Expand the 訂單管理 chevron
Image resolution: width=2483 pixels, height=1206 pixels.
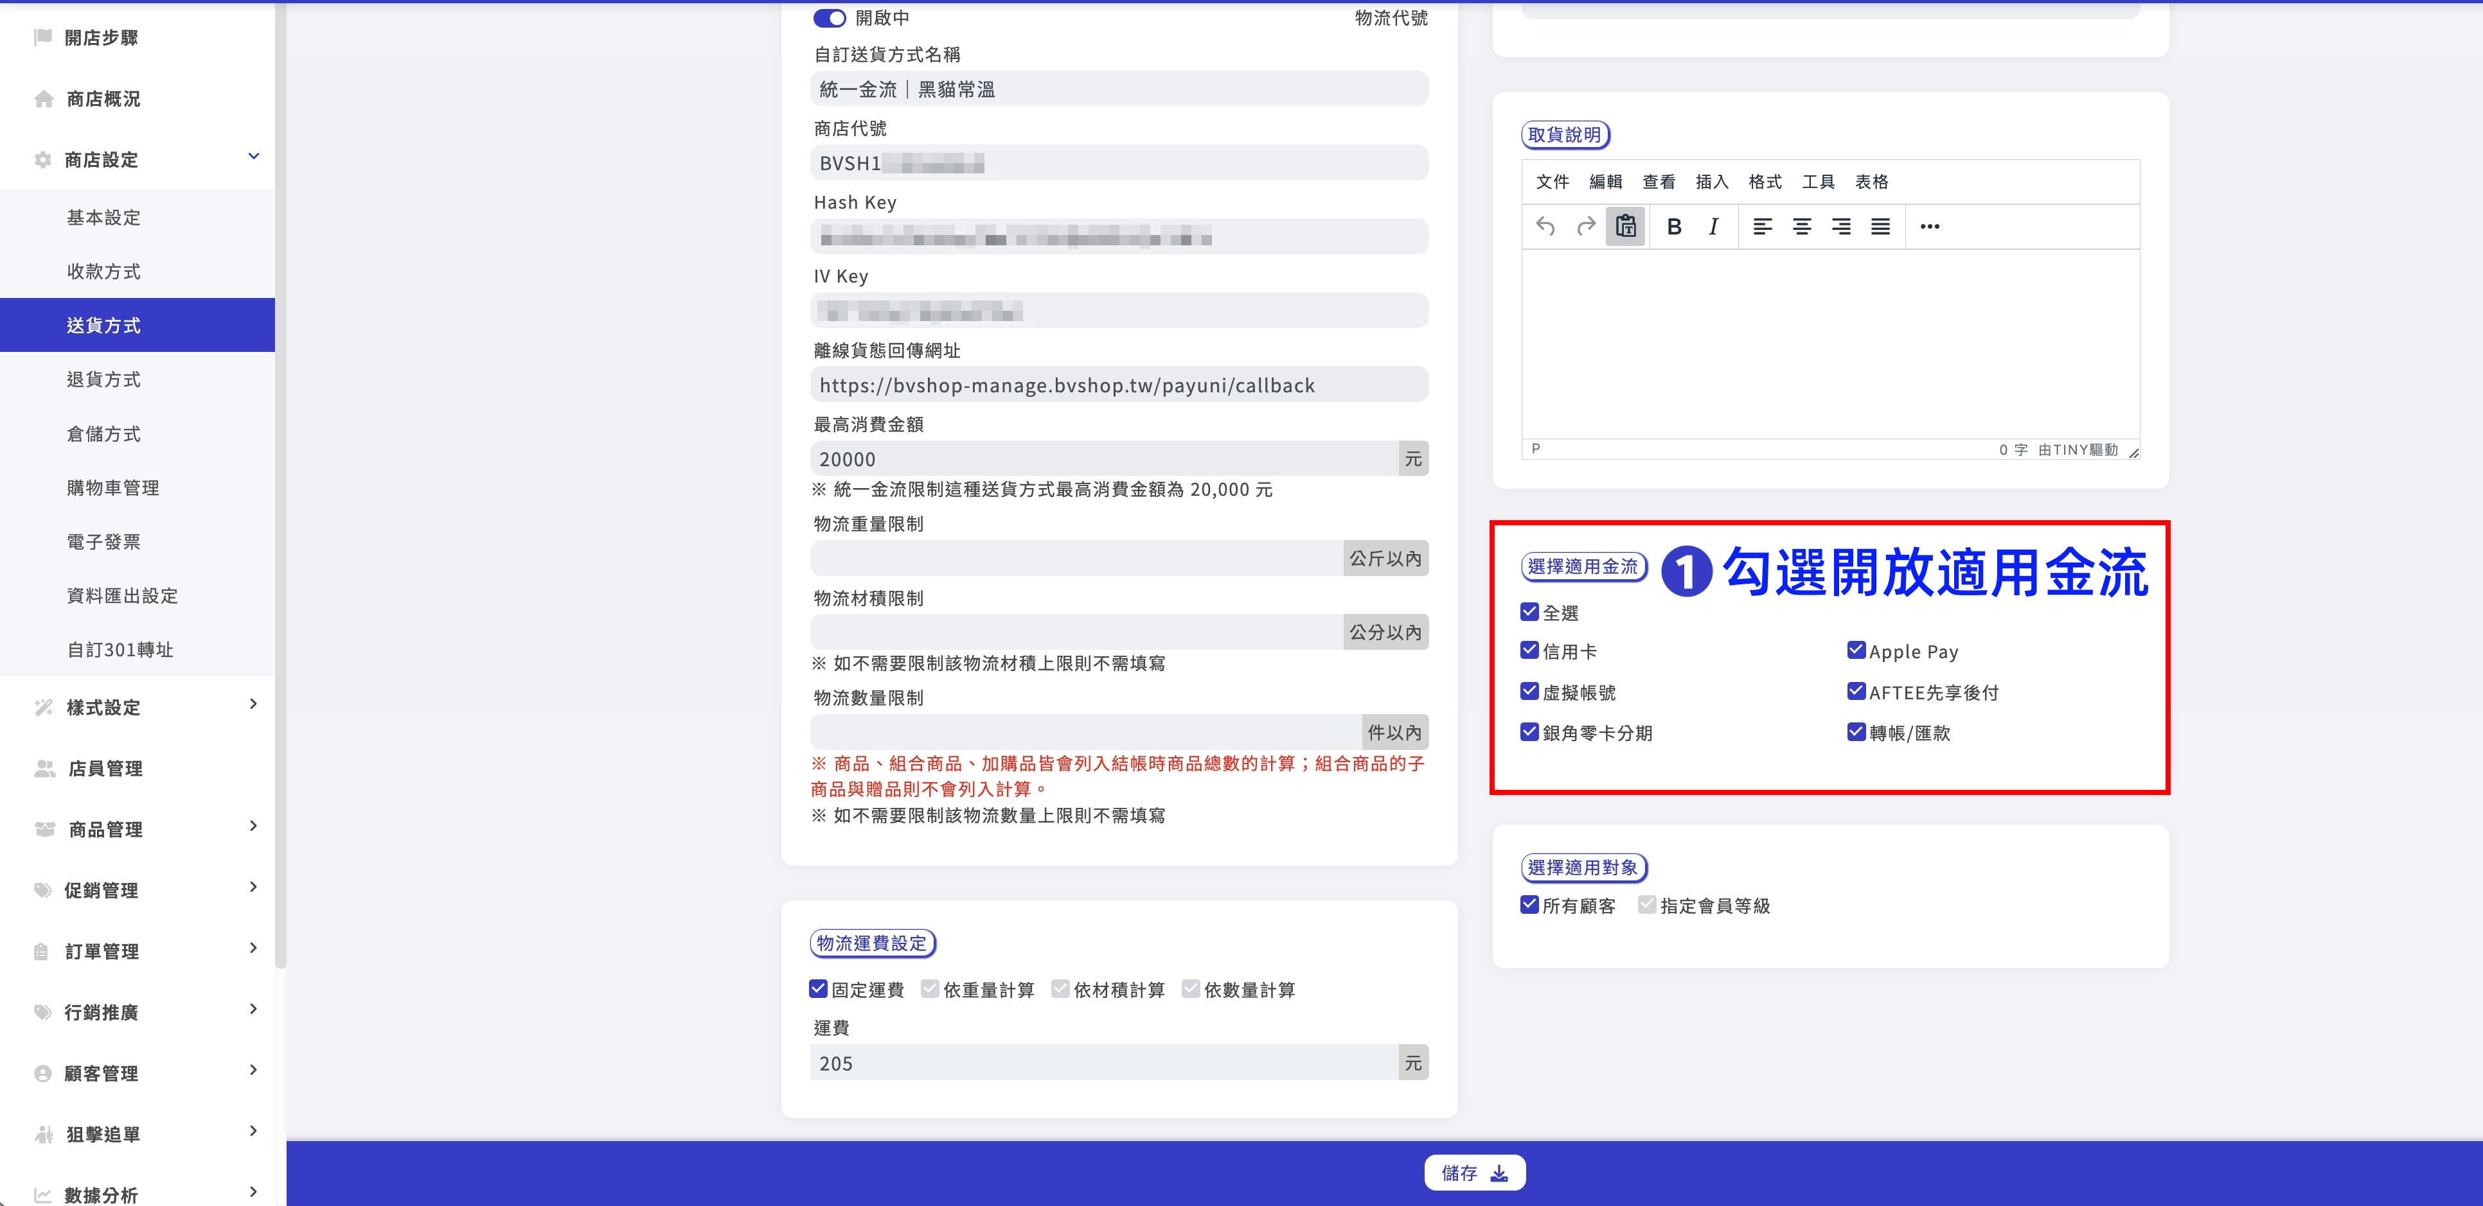pos(253,948)
